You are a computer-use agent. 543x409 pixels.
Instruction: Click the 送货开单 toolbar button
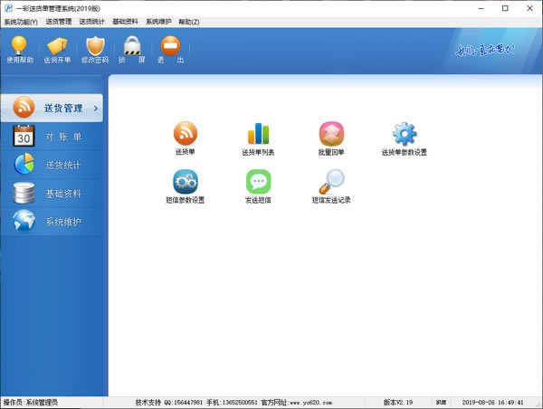pos(58,47)
